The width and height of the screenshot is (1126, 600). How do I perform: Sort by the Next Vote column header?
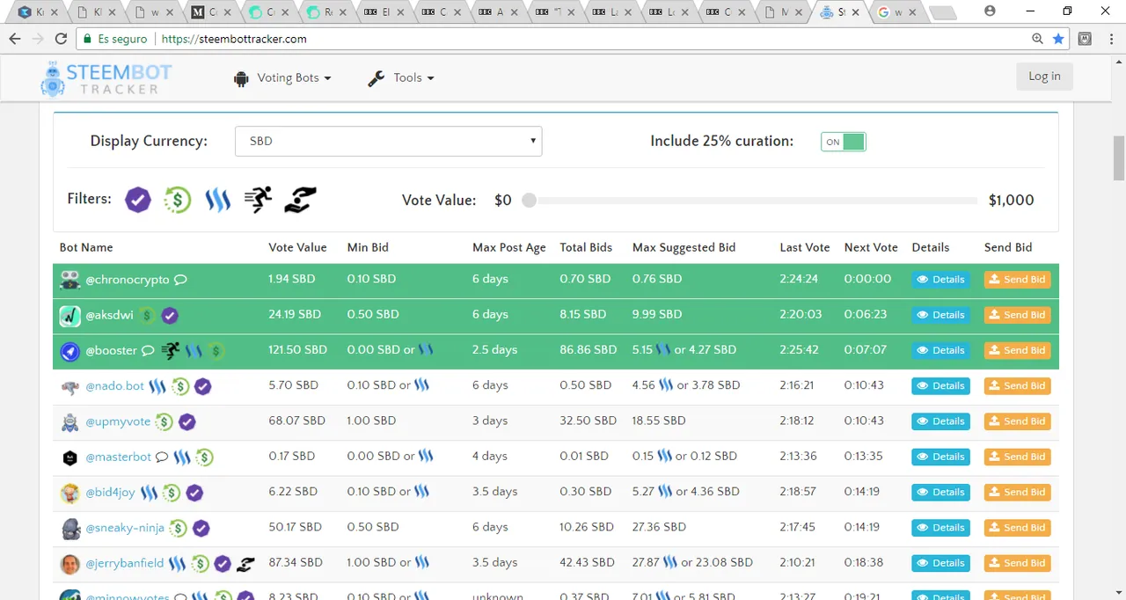coord(871,247)
